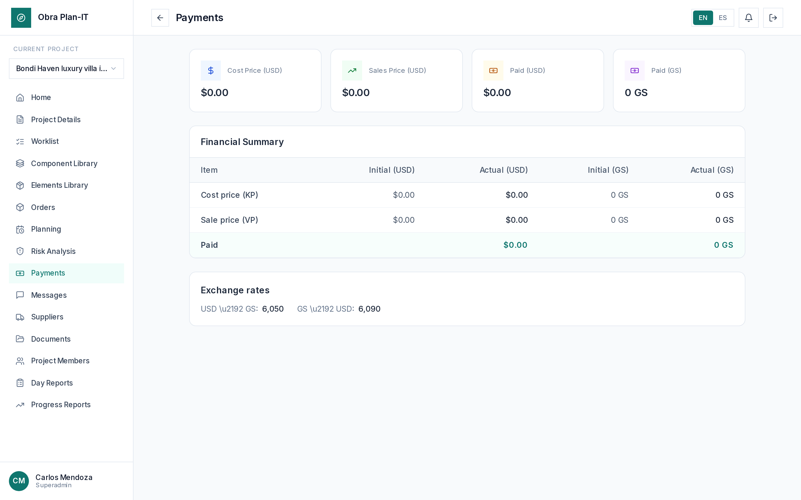This screenshot has width=801, height=500.
Task: Open the current project dropdown
Action: tap(66, 68)
